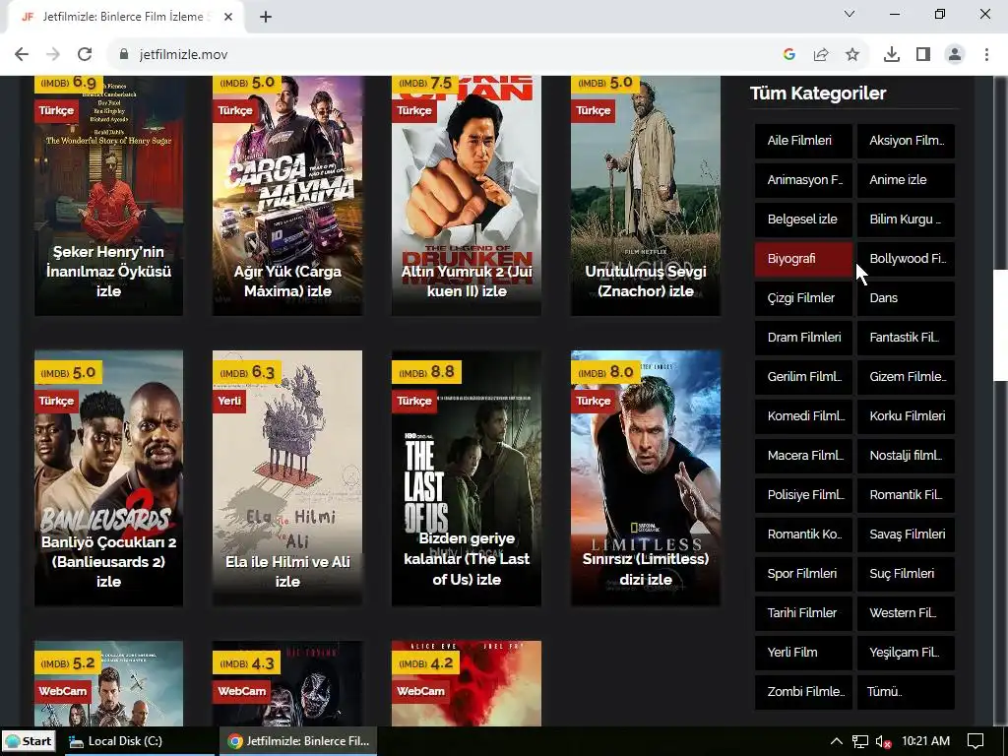
Task: Open highlighted Biyografi category
Action: tap(803, 259)
